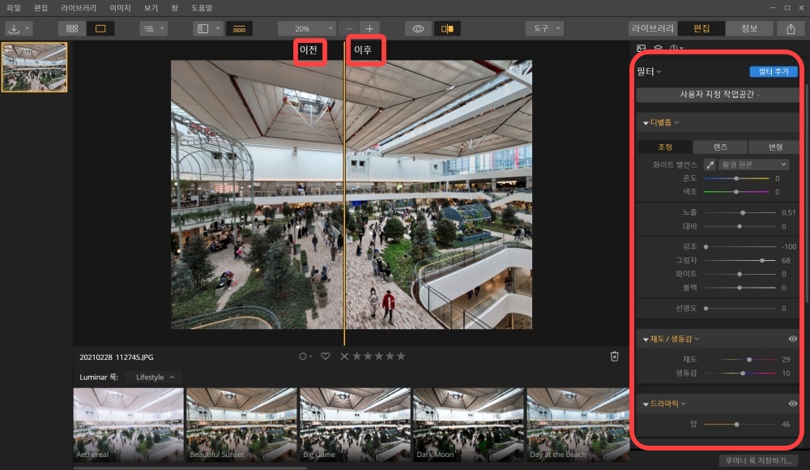Toggle the quick preview eye icon

[x=418, y=28]
